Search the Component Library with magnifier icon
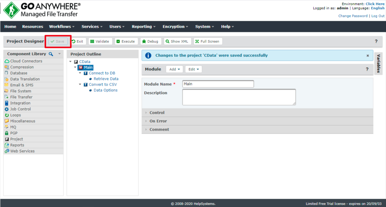The image size is (386, 207). pyautogui.click(x=51, y=54)
